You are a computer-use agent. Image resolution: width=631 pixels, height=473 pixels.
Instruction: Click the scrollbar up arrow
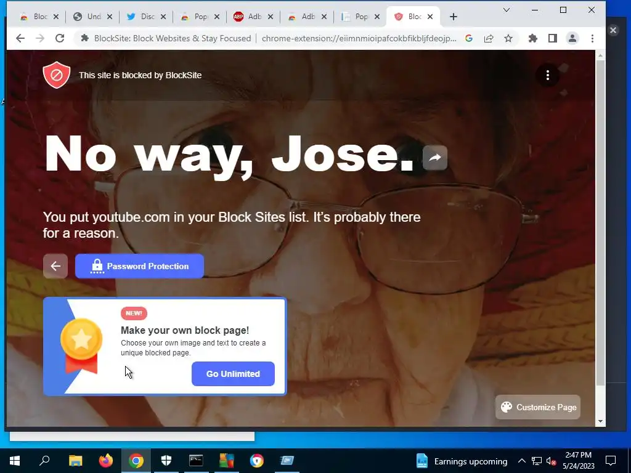tap(600, 55)
